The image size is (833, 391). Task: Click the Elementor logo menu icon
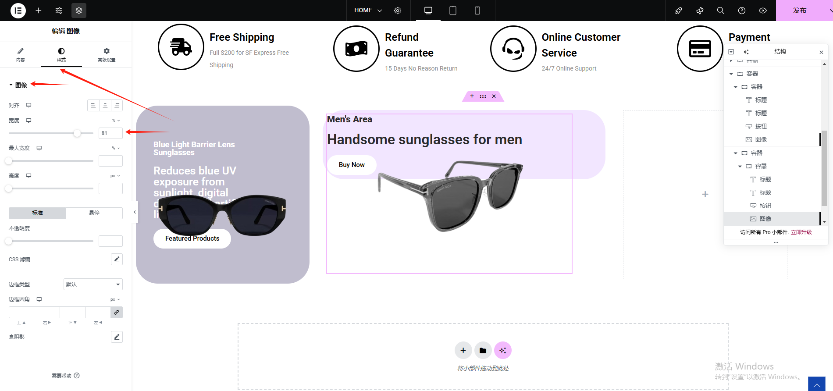pyautogui.click(x=18, y=11)
